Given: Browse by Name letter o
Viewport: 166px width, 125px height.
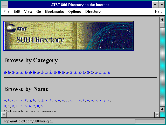Looking at the screenshot, I should [x=63, y=100].
